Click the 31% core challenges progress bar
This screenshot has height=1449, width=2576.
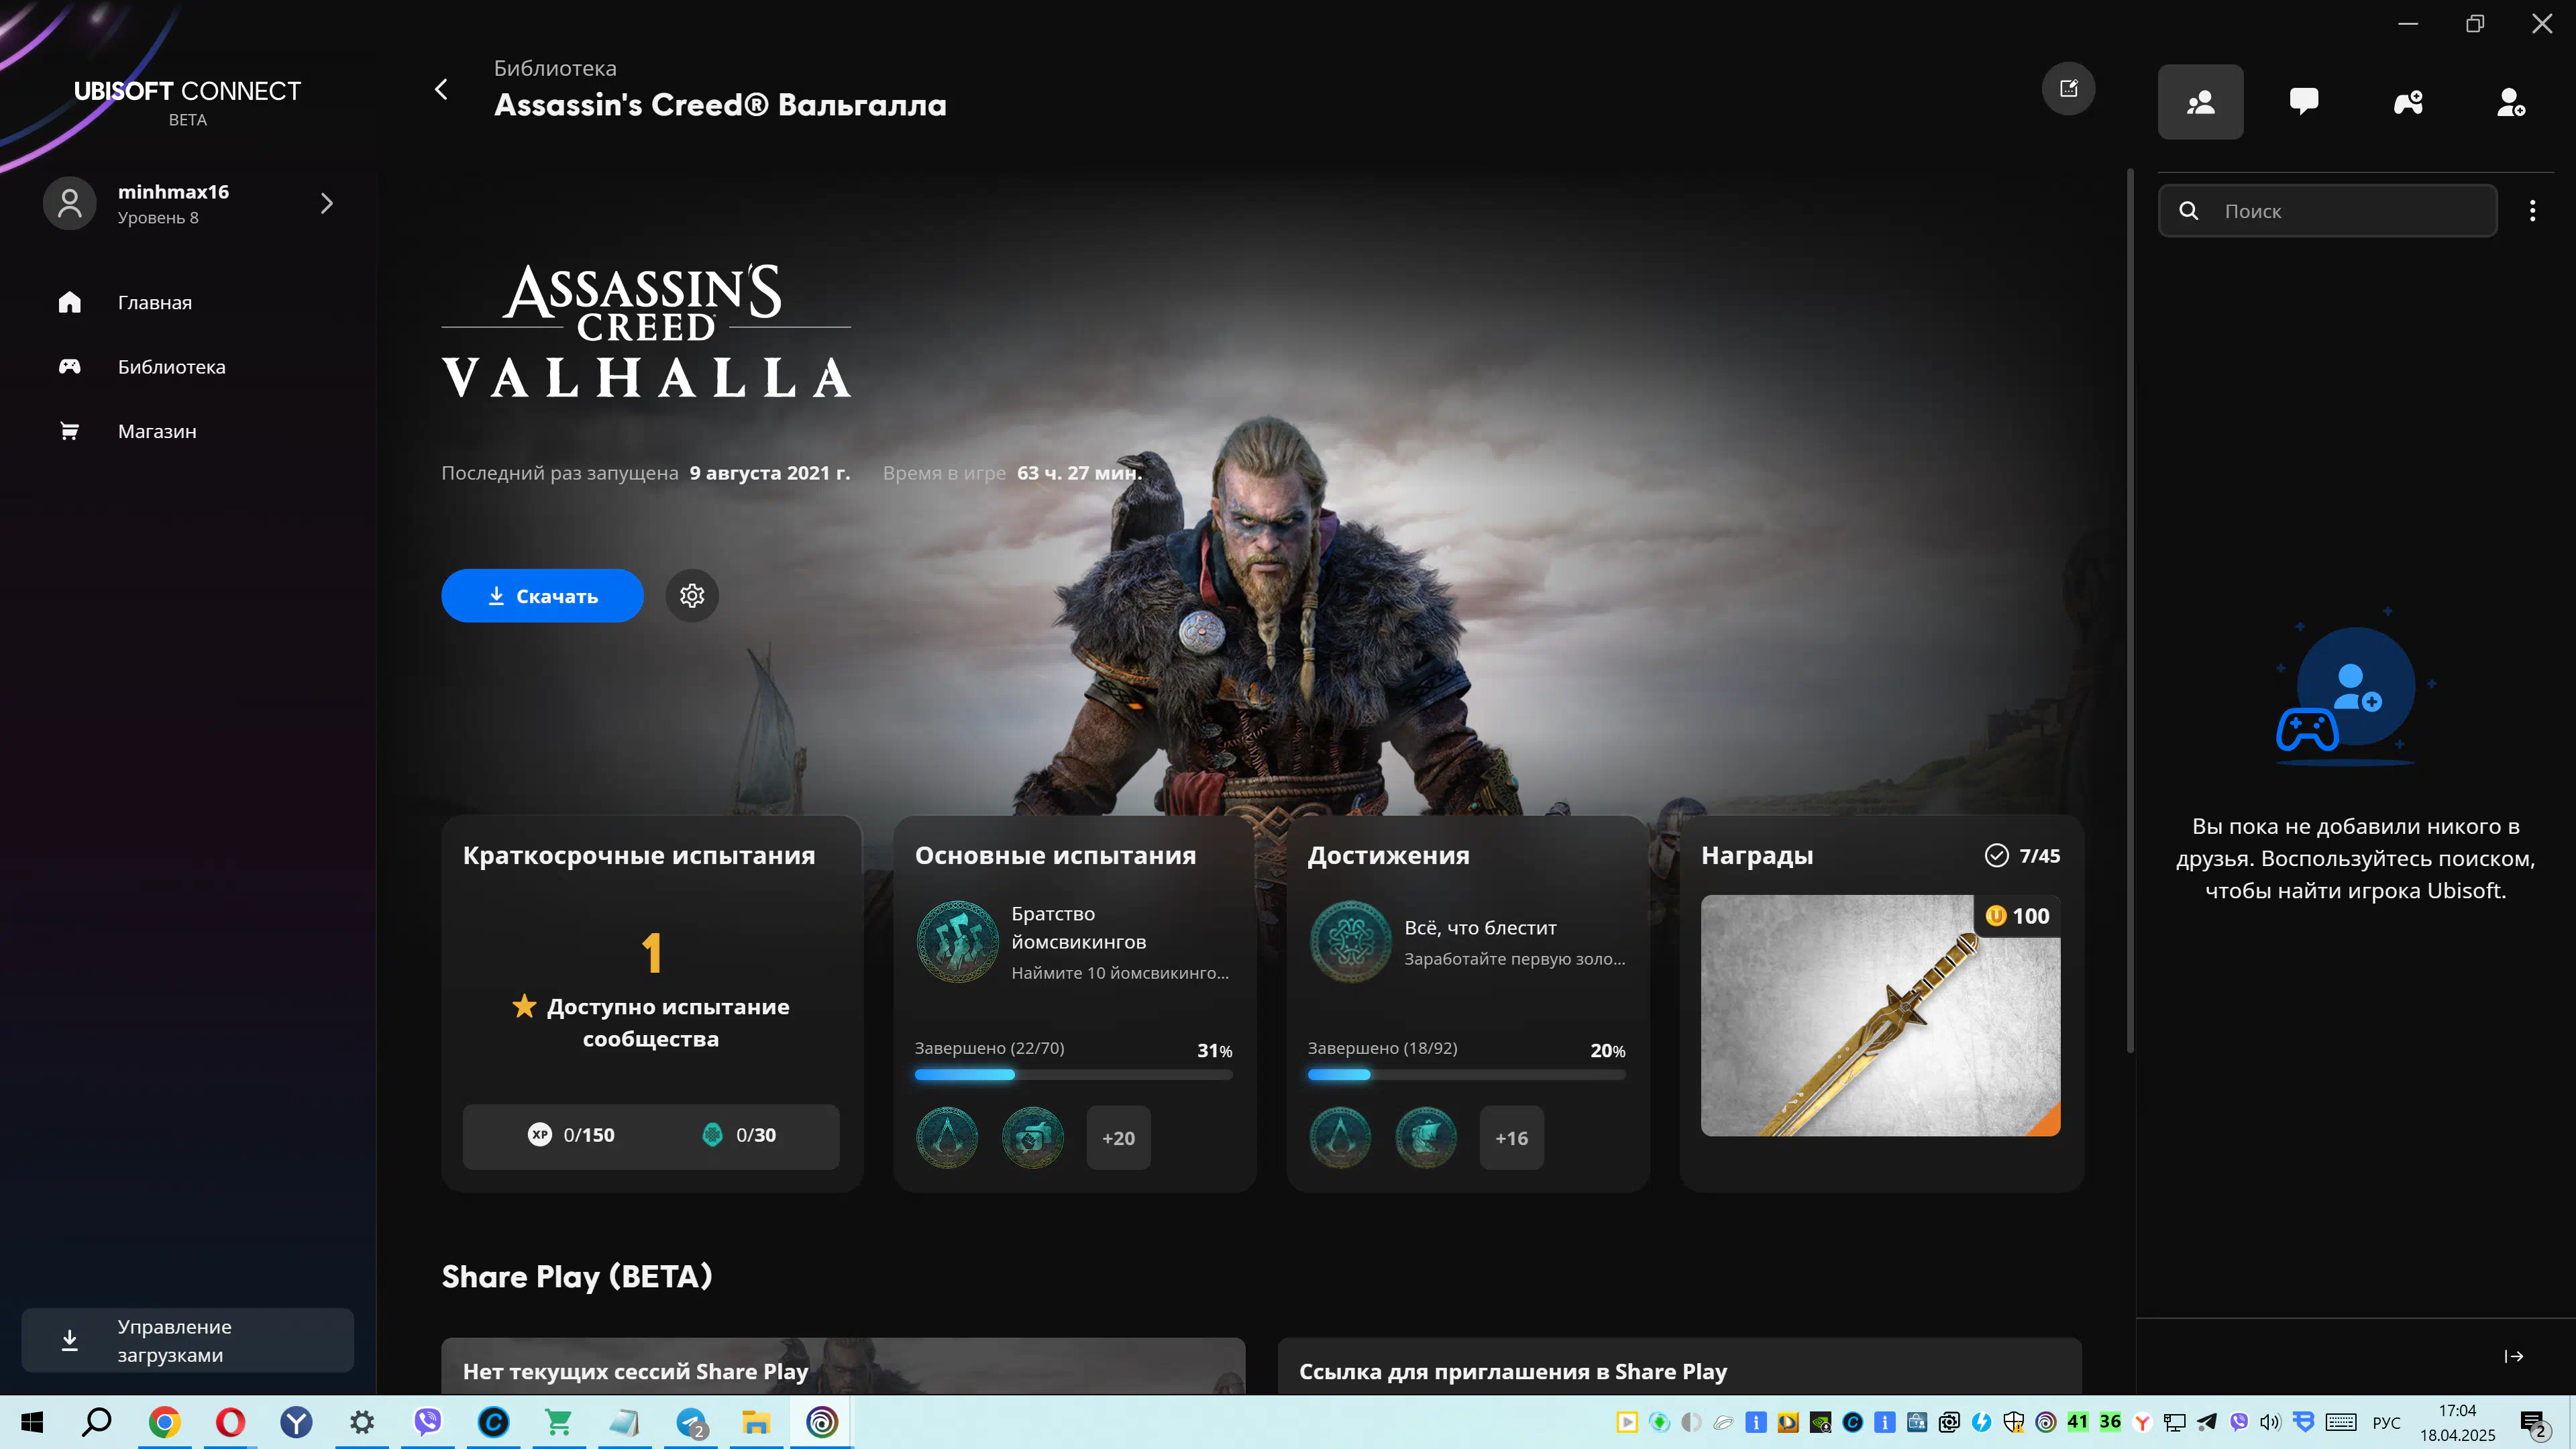click(1073, 1075)
